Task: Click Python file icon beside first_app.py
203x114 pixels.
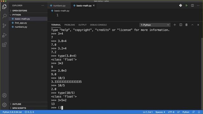Action: [13, 23]
